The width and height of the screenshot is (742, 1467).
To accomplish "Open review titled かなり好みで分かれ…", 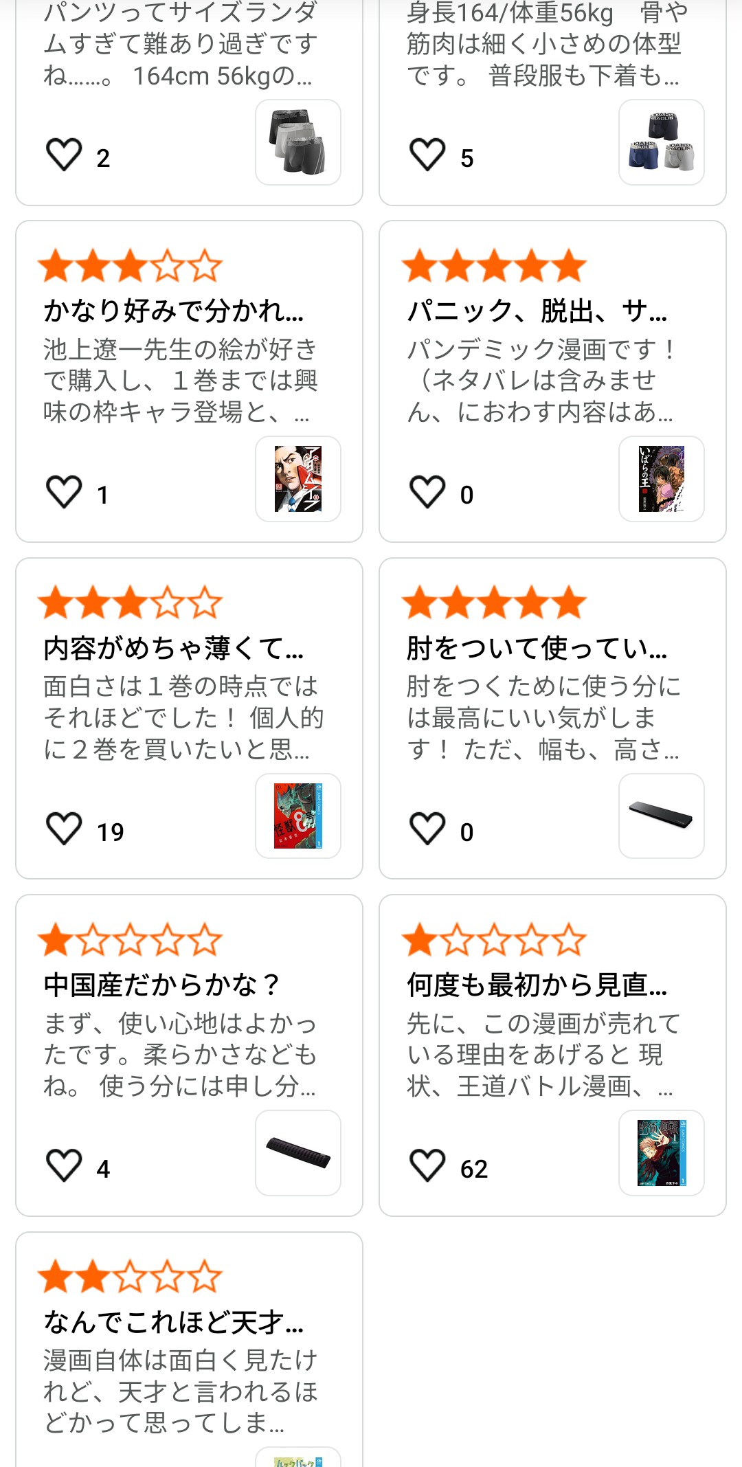I will click(174, 311).
